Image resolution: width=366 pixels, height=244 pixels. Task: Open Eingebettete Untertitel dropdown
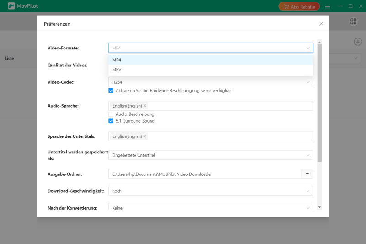[211, 155]
